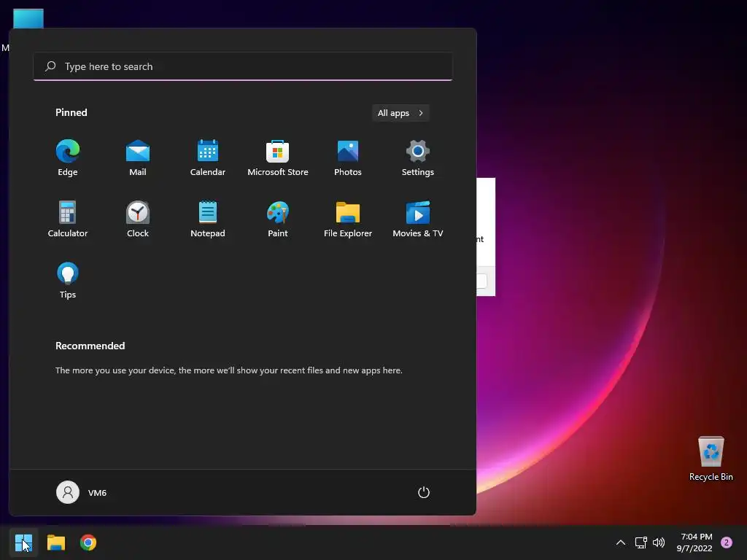Launch the Photos app
The width and height of the screenshot is (747, 560).
pos(348,158)
